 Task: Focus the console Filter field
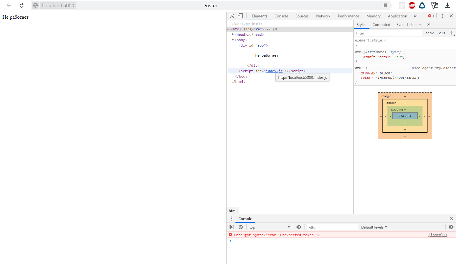tap(333, 227)
